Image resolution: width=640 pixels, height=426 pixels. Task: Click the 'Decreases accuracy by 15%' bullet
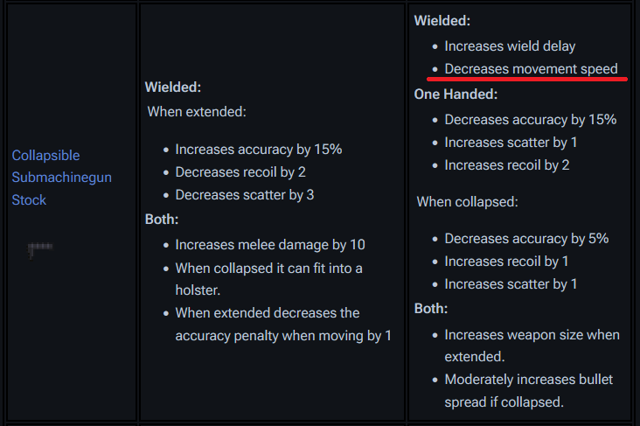pyautogui.click(x=530, y=119)
